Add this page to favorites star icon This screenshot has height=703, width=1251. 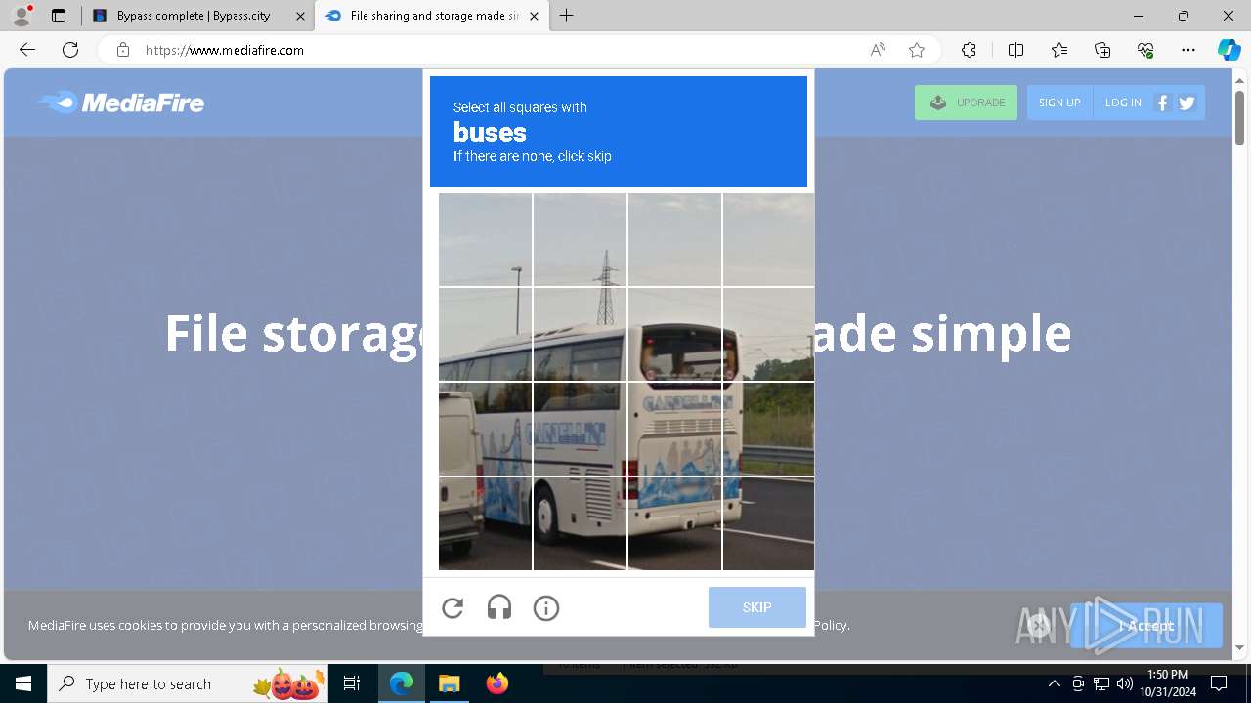(917, 50)
